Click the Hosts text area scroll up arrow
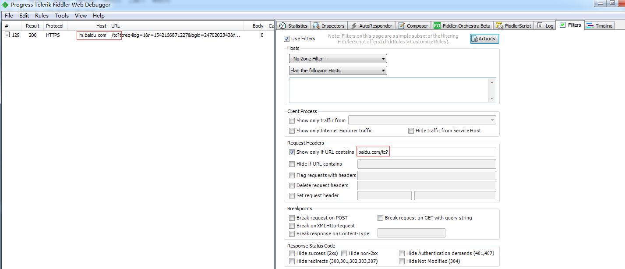625x269 pixels. [492, 82]
